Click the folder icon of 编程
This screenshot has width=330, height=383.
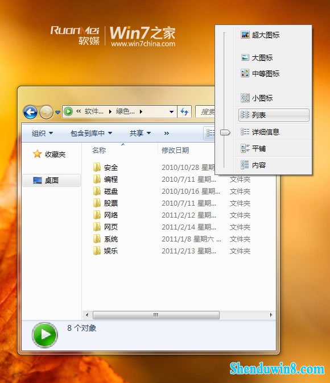(97, 179)
